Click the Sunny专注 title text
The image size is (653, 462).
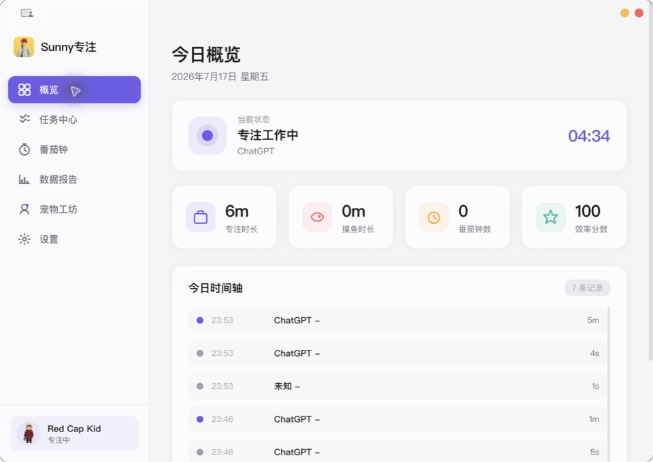click(68, 47)
